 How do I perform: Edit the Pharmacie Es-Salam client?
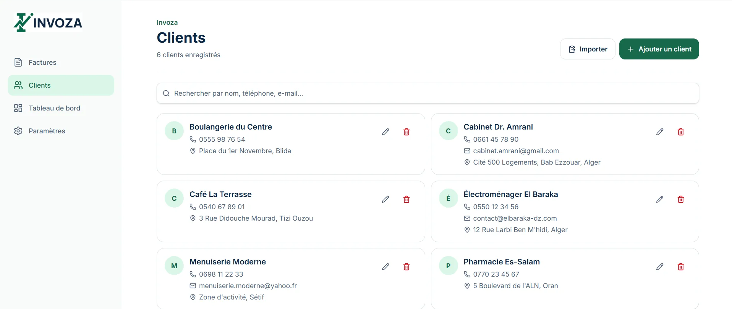tap(660, 267)
